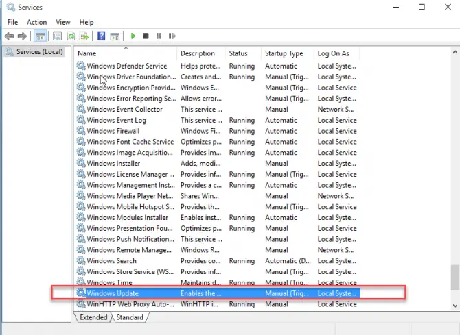460x335 pixels.
Task: Sort by the Startup Type column header
Action: tap(288, 53)
